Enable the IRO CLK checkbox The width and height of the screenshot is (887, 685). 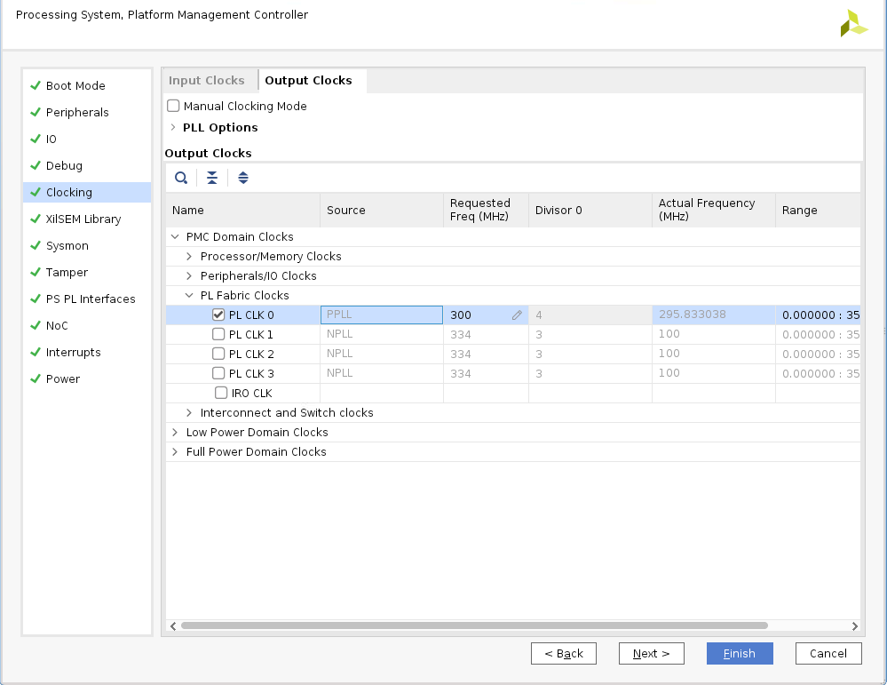coord(221,393)
